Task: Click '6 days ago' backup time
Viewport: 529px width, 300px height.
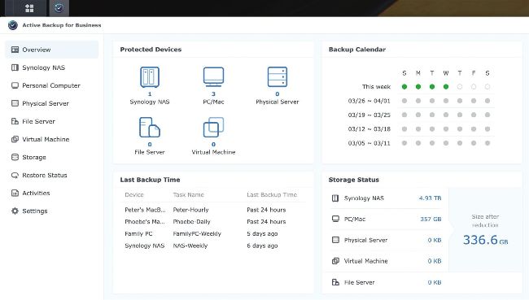Action: click(x=262, y=246)
